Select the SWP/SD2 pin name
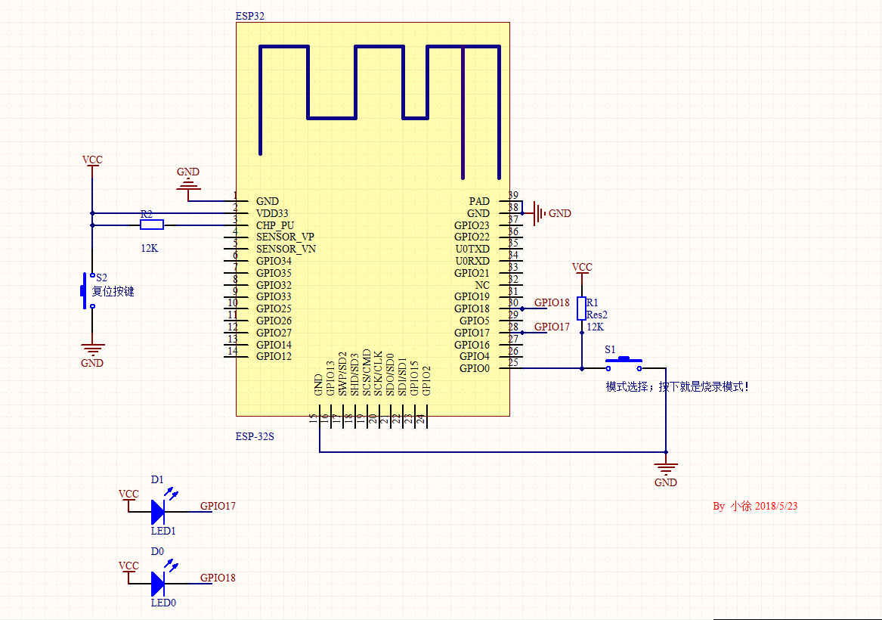 click(x=342, y=374)
